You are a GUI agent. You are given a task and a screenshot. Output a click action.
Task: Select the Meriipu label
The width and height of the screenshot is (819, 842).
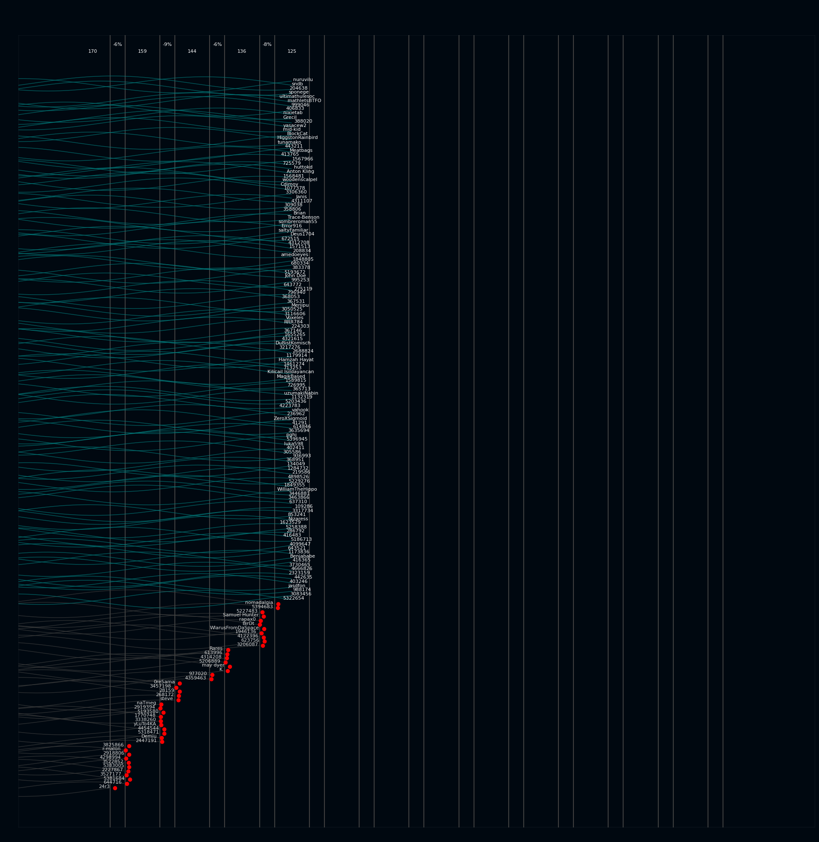pyautogui.click(x=300, y=306)
